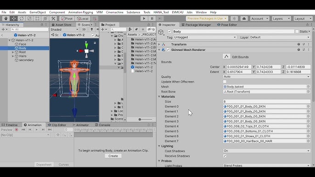Click Edit Bounds icon button

[226, 56]
